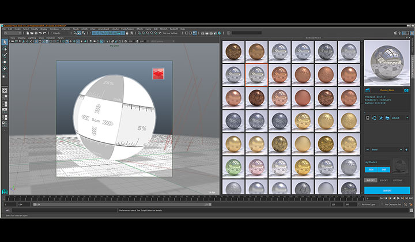Image resolution: width=415 pixels, height=242 pixels.
Task: Click the large blue IMPORT button
Action: click(387, 190)
